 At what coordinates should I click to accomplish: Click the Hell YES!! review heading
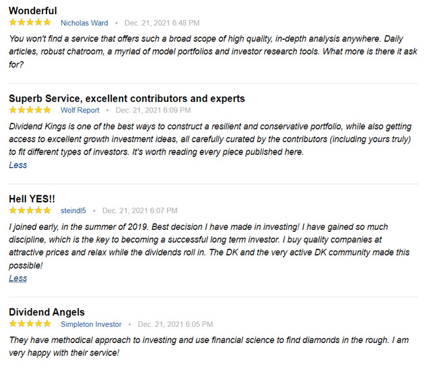pyautogui.click(x=32, y=199)
